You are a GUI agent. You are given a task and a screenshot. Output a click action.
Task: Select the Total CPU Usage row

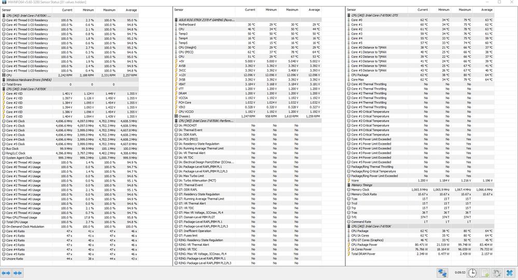[69, 222]
